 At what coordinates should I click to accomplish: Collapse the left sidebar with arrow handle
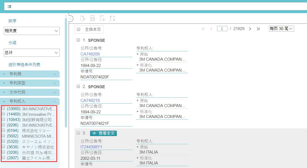pos(71,19)
